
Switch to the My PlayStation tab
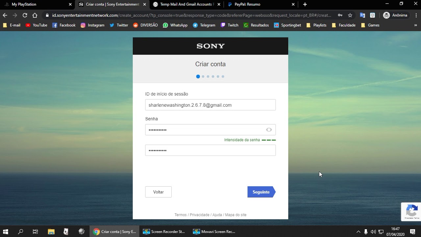pos(38,4)
